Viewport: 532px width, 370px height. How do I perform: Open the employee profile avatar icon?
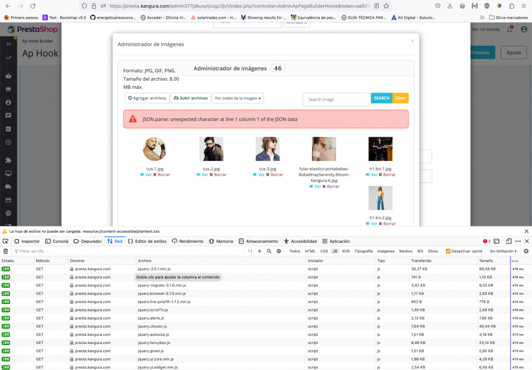pyautogui.click(x=524, y=30)
